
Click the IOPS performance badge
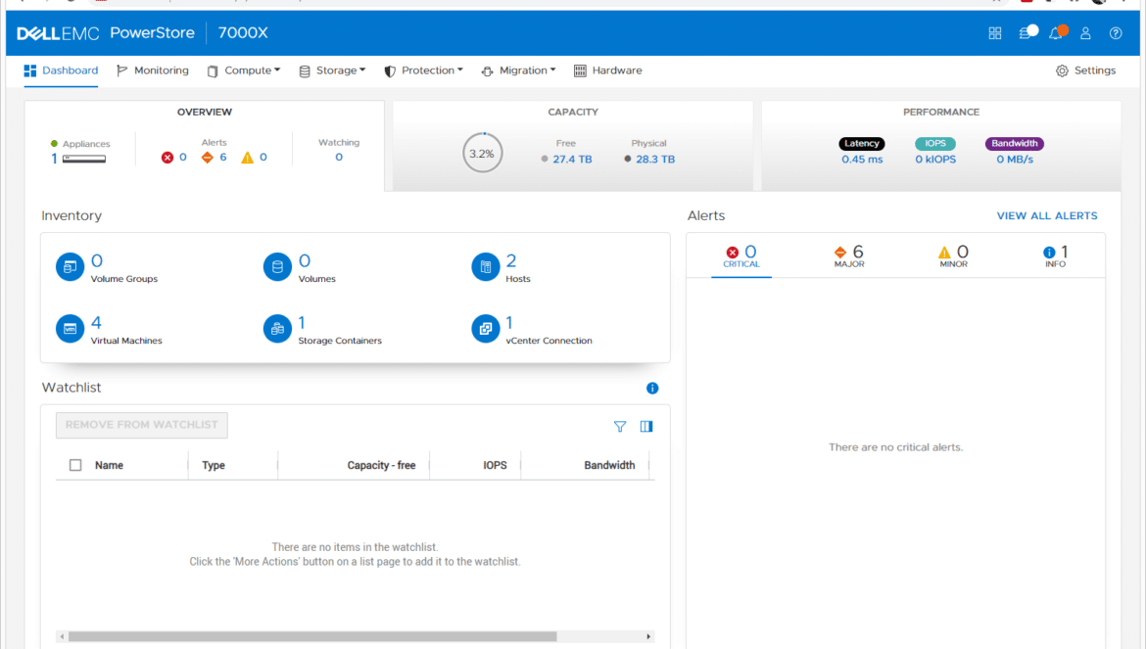click(935, 144)
